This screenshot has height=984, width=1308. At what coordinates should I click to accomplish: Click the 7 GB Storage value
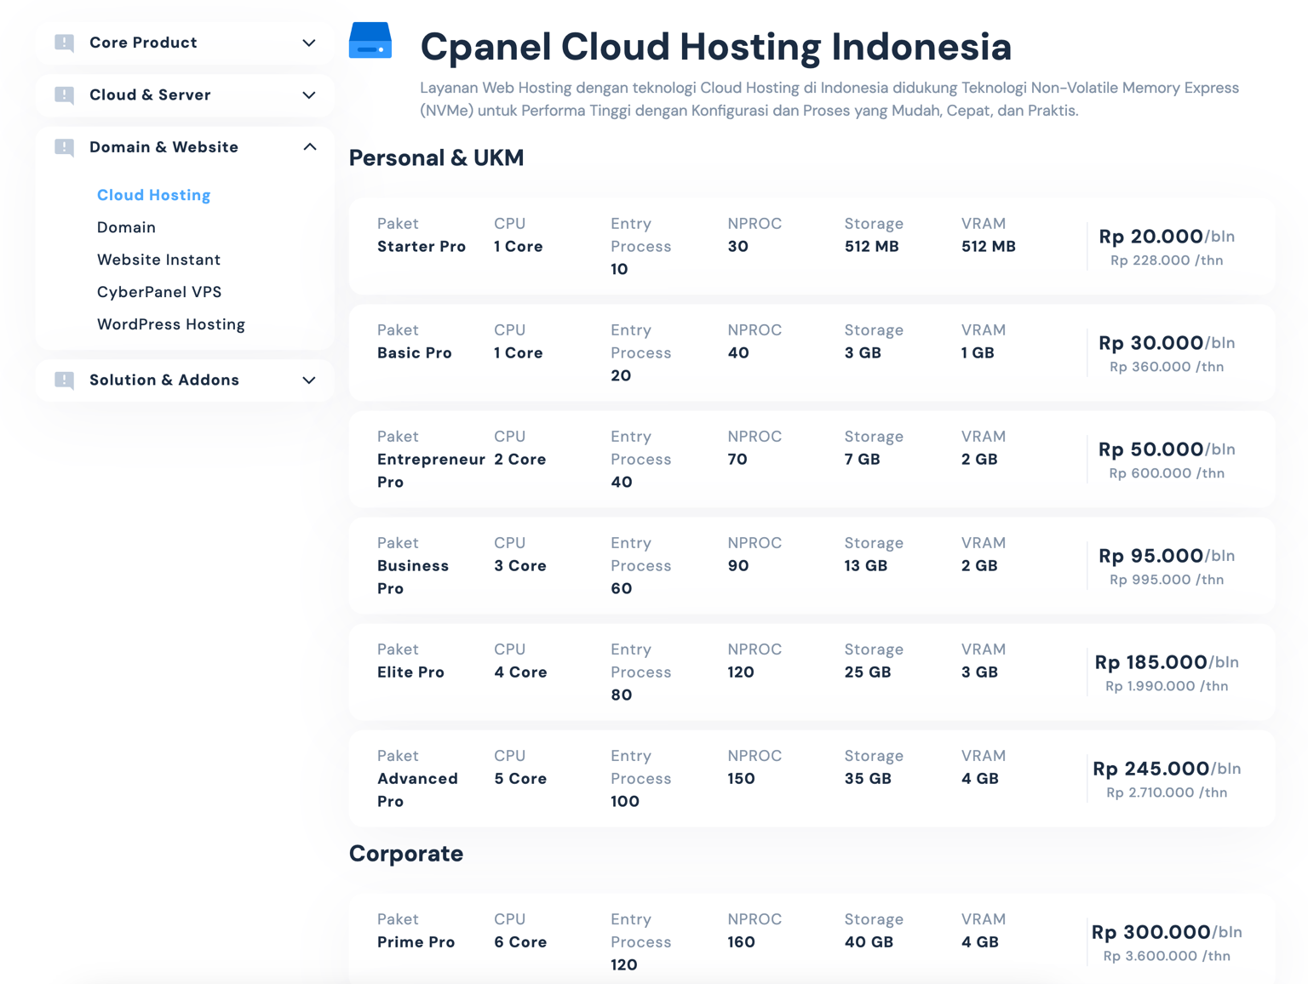[x=863, y=460]
